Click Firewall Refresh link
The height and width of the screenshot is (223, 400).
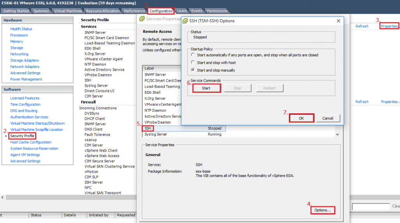[x=362, y=102]
